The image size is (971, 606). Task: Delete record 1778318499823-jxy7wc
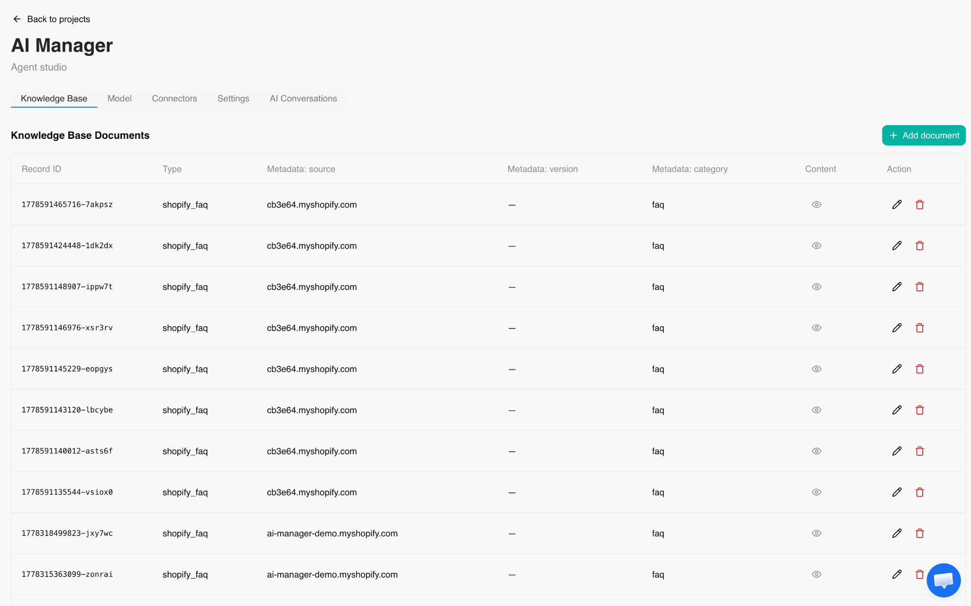point(919,533)
